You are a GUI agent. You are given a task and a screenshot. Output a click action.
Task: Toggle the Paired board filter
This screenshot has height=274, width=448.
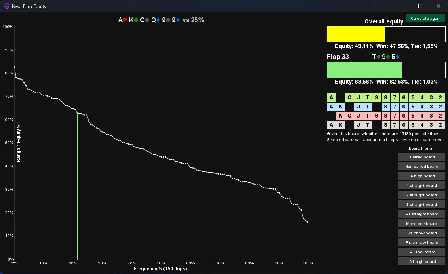point(421,157)
